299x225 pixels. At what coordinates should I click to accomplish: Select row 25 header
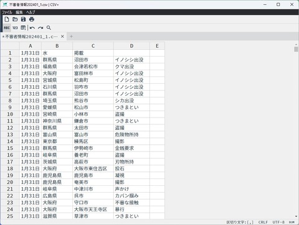coord(10,216)
